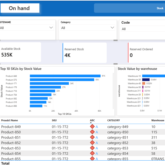Click SKU 01-15-772 in Product-849 row

click(x=60, y=127)
